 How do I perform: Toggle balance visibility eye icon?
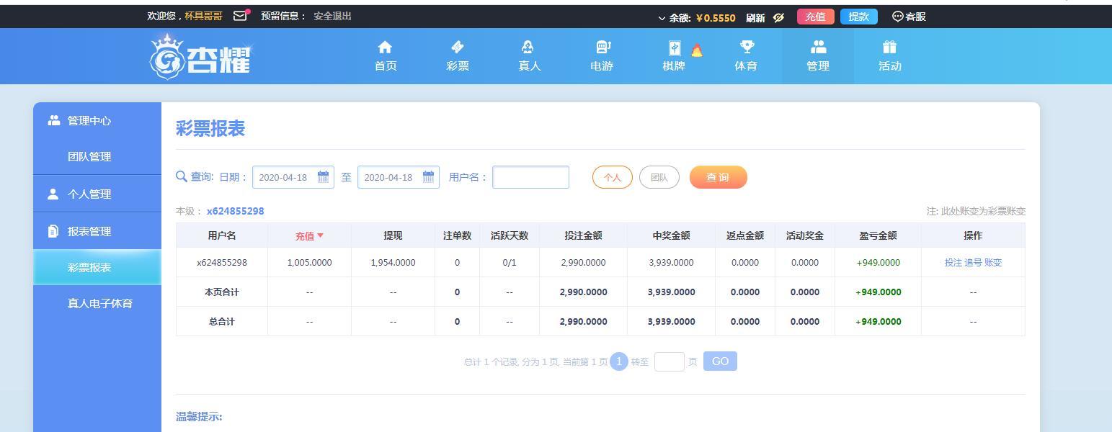pos(778,17)
